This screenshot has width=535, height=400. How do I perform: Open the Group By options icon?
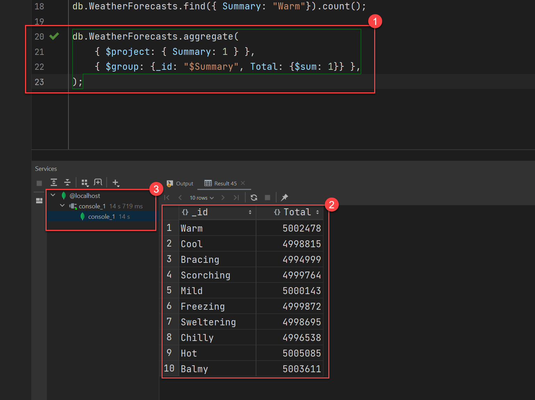pos(85,183)
